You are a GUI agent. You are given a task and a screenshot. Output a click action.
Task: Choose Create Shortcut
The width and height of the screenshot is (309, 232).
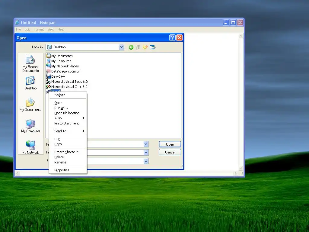68,152
